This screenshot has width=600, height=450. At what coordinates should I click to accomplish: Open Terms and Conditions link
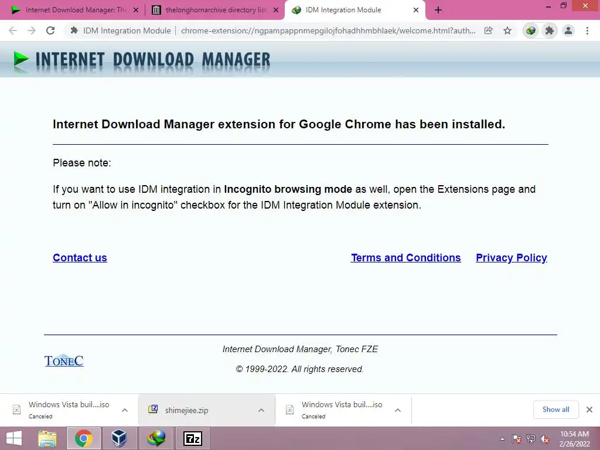(x=406, y=258)
